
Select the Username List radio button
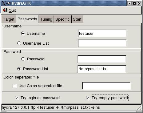tap(19, 43)
